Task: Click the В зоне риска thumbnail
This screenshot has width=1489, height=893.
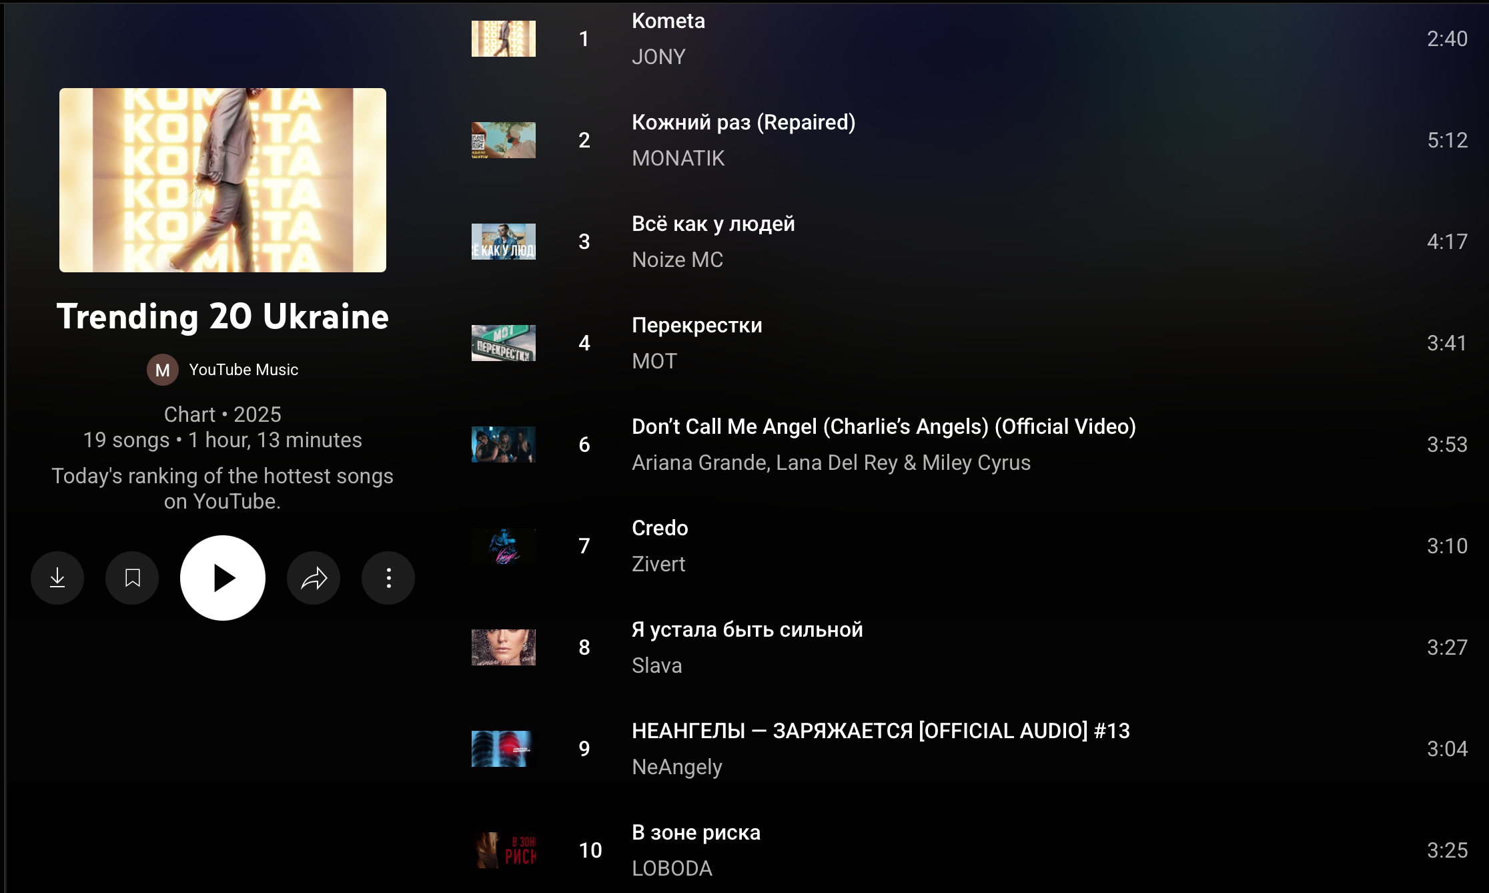Action: tap(504, 850)
